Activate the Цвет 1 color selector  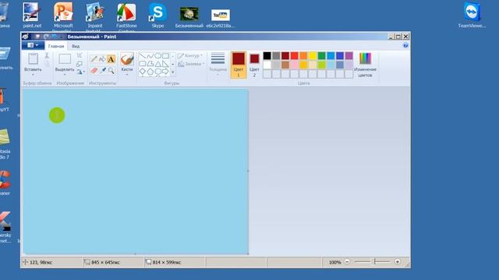pyautogui.click(x=239, y=65)
